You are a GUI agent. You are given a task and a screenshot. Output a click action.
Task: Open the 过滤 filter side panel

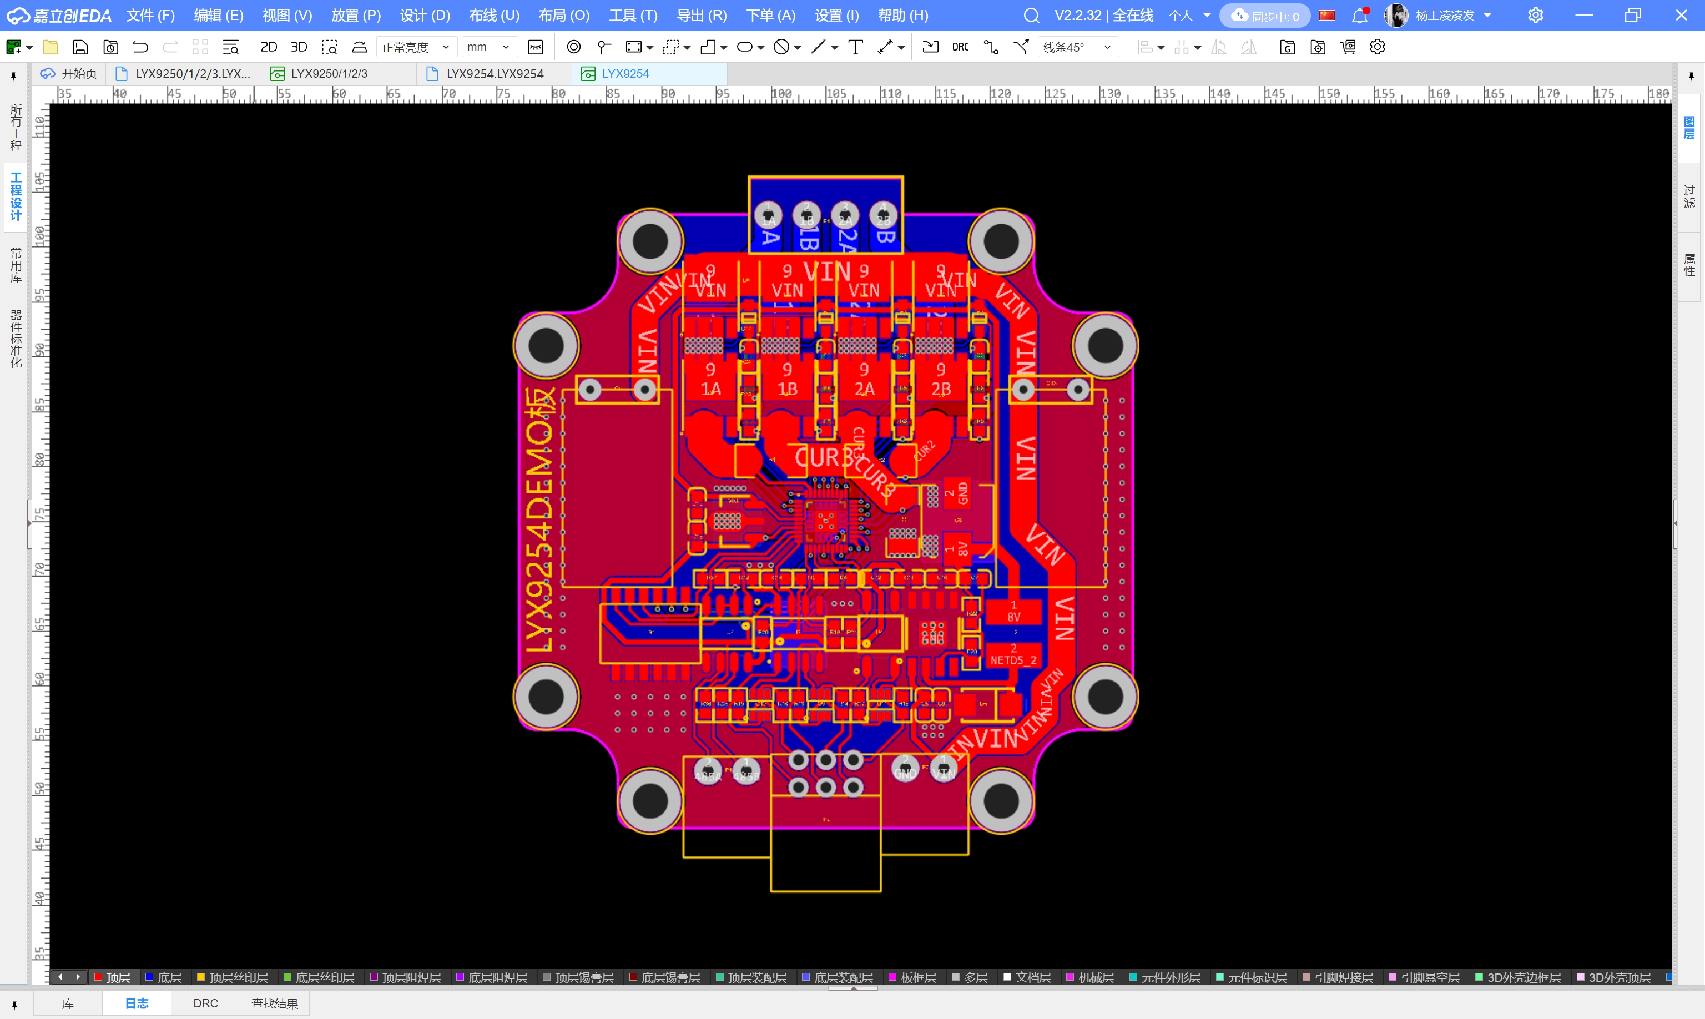[1689, 196]
